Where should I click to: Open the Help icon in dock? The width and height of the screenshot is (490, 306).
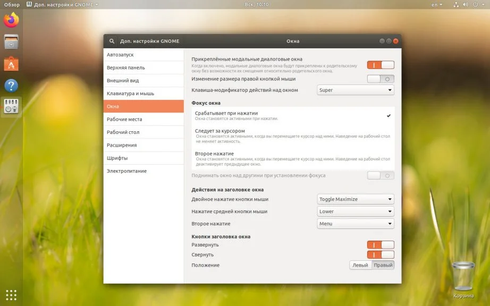11,85
